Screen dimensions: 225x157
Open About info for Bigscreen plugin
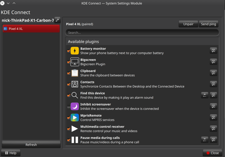tap(213, 62)
